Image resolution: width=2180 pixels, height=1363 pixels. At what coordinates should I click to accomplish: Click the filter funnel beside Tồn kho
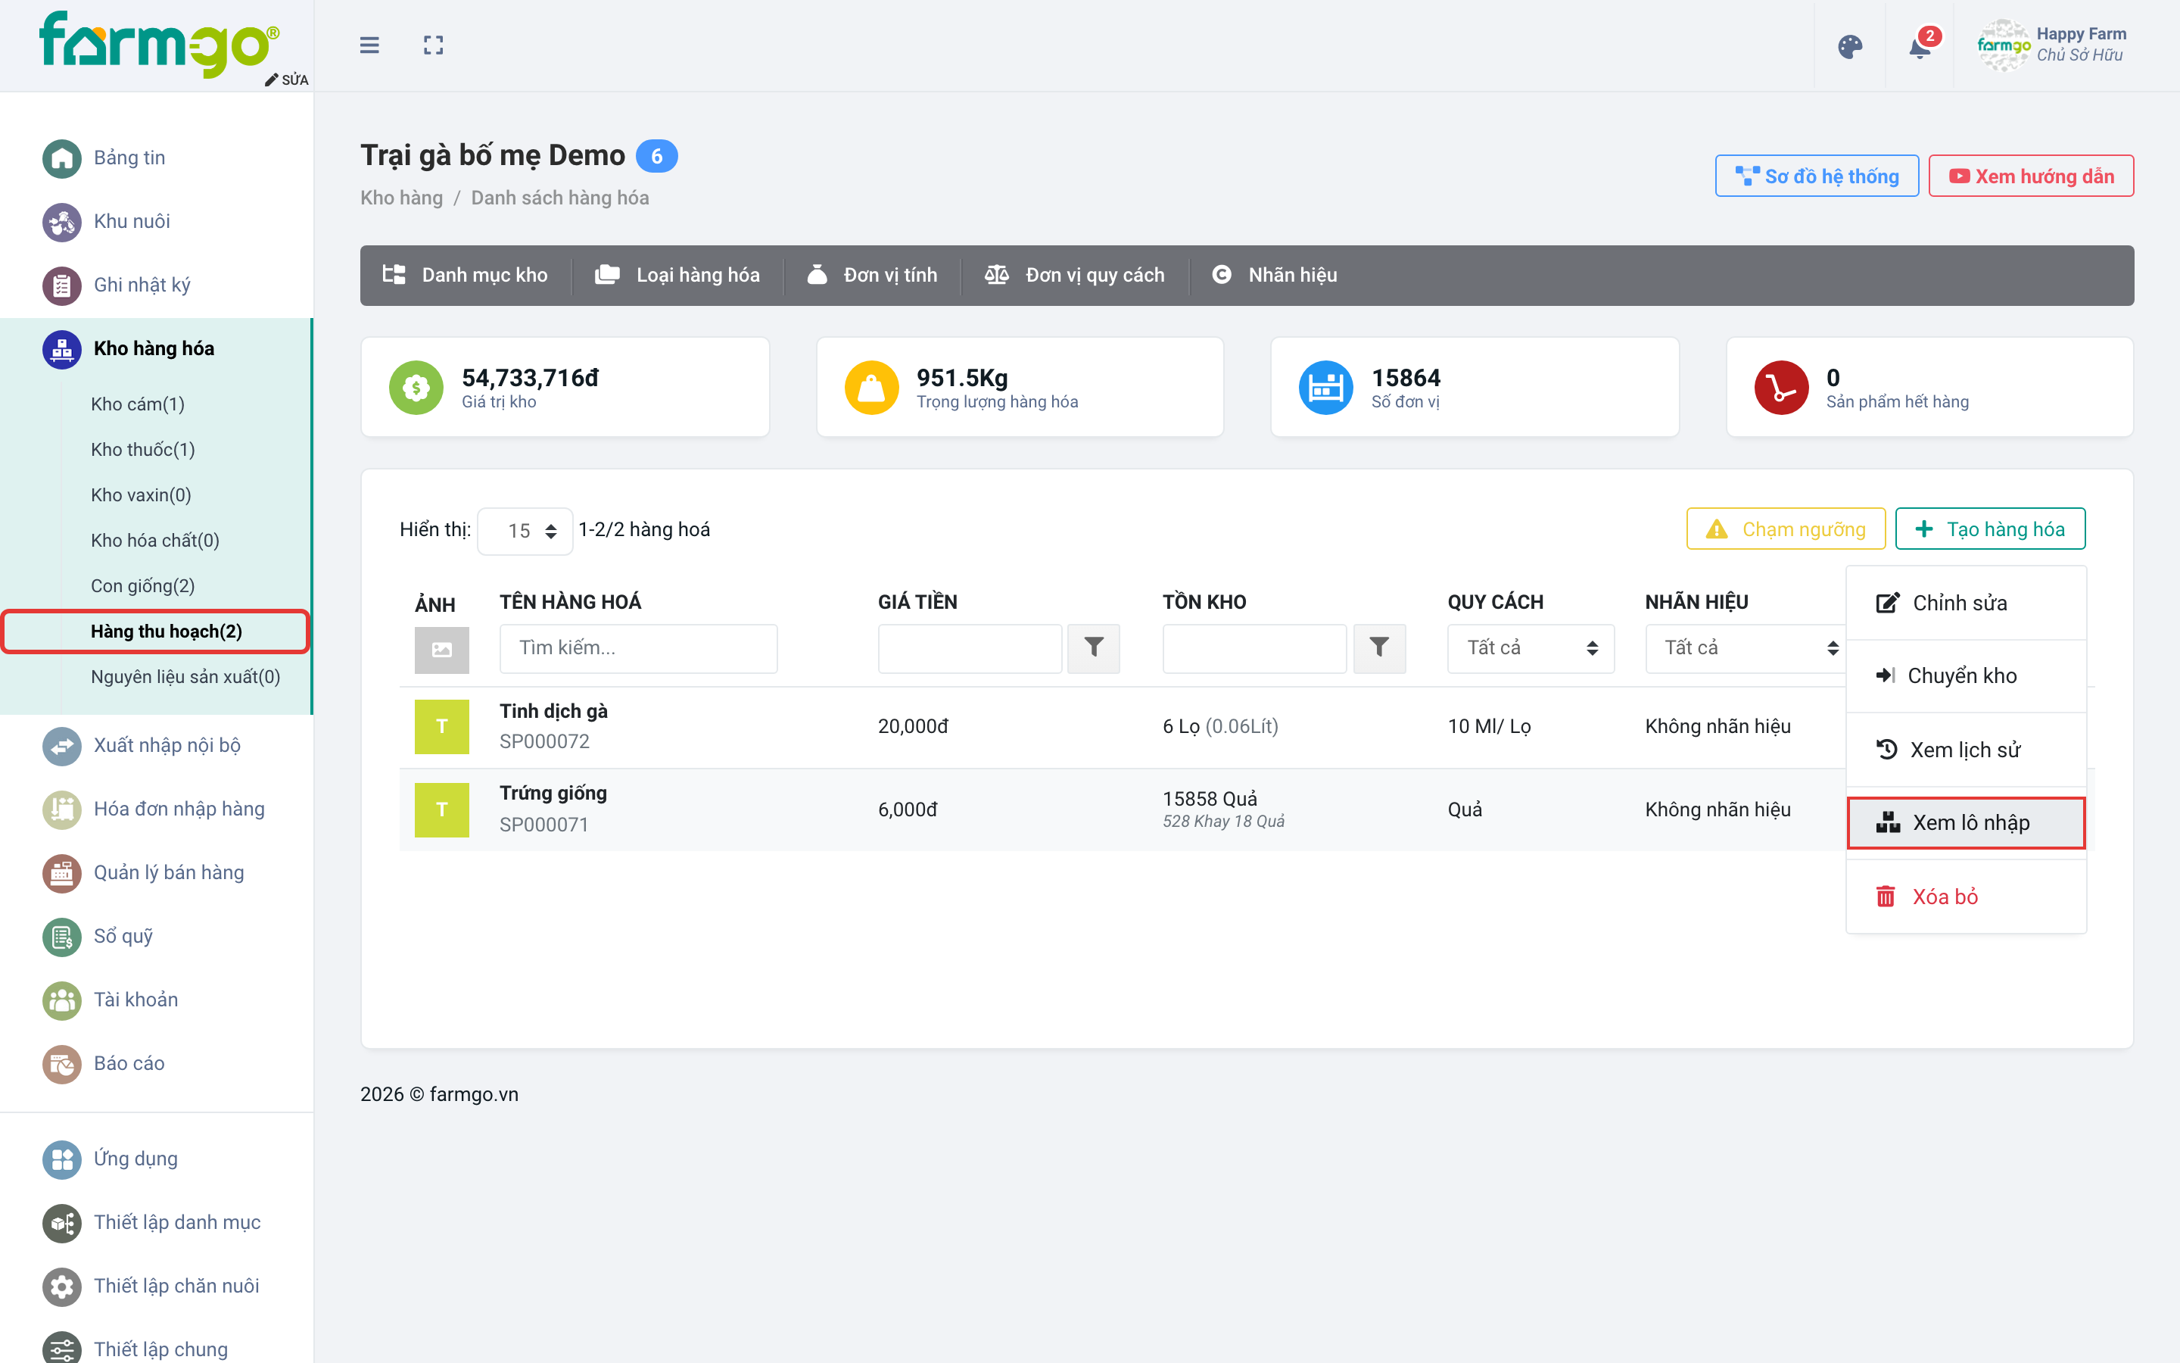point(1378,648)
